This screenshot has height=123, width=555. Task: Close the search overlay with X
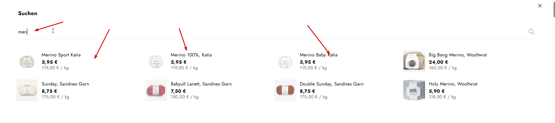[x=540, y=6]
